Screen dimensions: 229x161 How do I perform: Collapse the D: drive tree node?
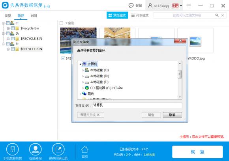pyautogui.click(x=3, y=34)
